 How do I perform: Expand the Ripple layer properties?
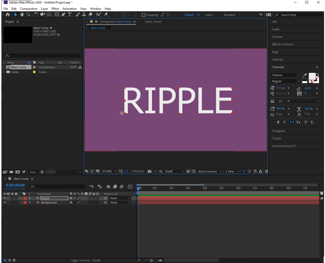tap(21, 198)
